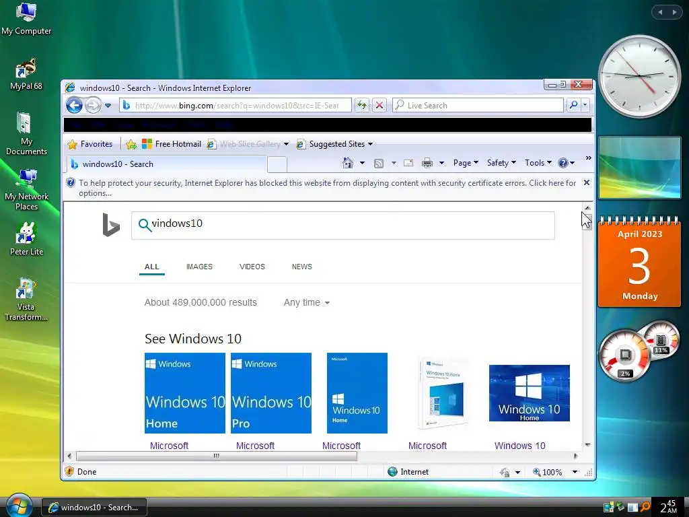
Task: Open the Favorites star button
Action: [90, 144]
